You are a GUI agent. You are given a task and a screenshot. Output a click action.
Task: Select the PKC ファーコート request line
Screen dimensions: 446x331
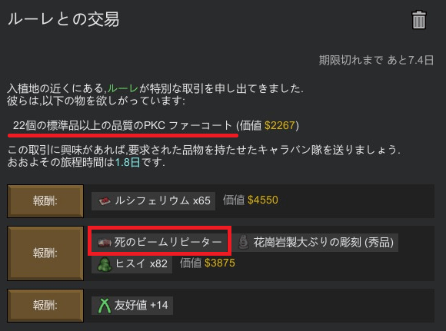(122, 125)
